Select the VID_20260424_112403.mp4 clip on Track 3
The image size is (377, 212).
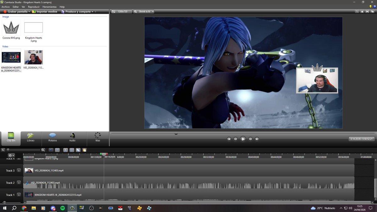(189, 171)
